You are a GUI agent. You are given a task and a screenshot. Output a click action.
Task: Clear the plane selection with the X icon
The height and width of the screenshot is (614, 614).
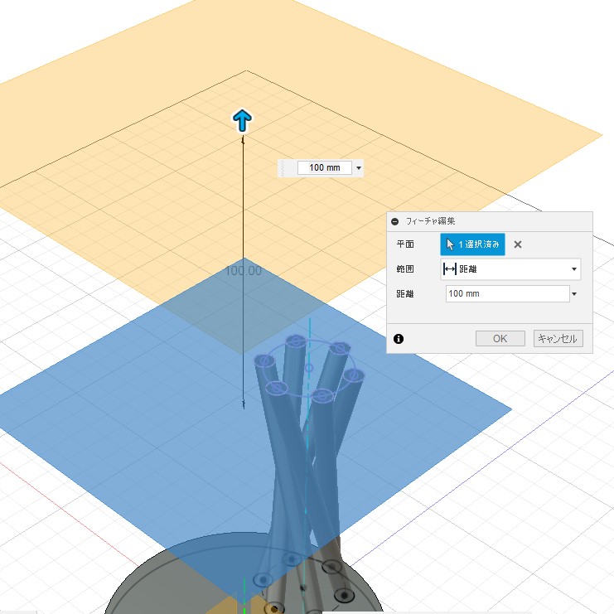pos(518,244)
